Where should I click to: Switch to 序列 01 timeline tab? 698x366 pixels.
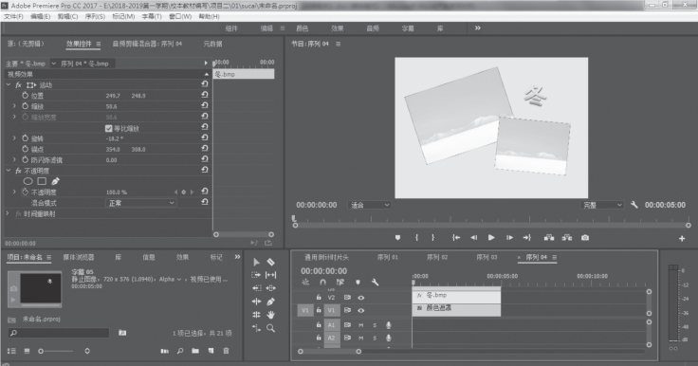click(x=388, y=257)
